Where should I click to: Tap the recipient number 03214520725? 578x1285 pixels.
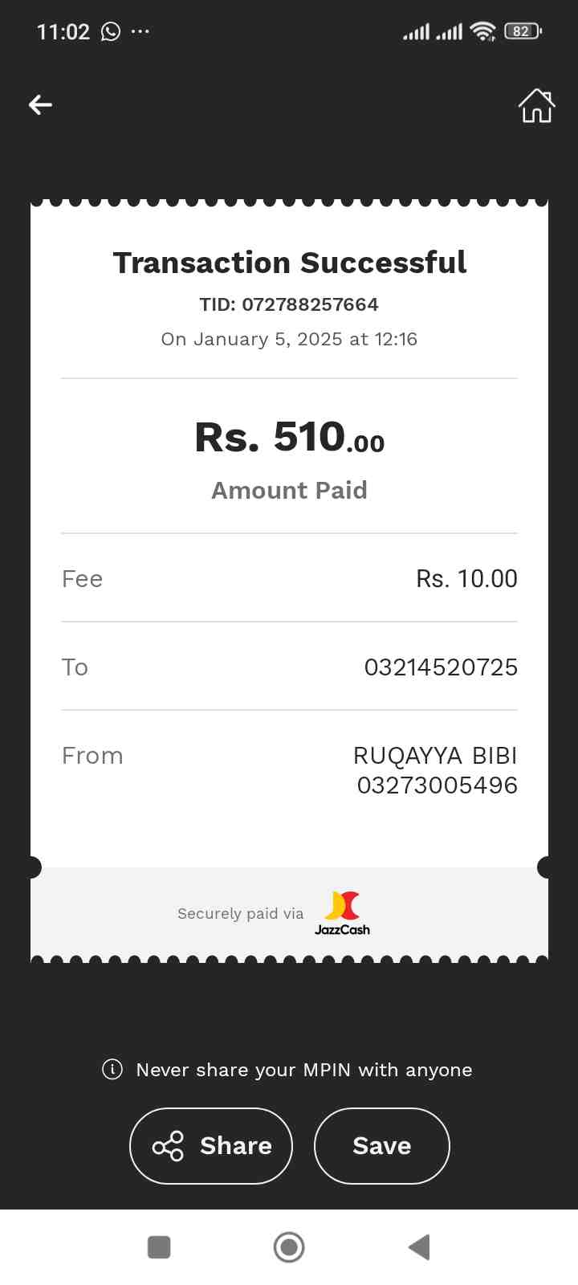pos(441,667)
